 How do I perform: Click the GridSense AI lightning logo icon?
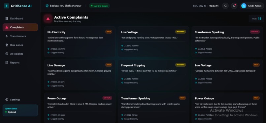coord(7,6)
